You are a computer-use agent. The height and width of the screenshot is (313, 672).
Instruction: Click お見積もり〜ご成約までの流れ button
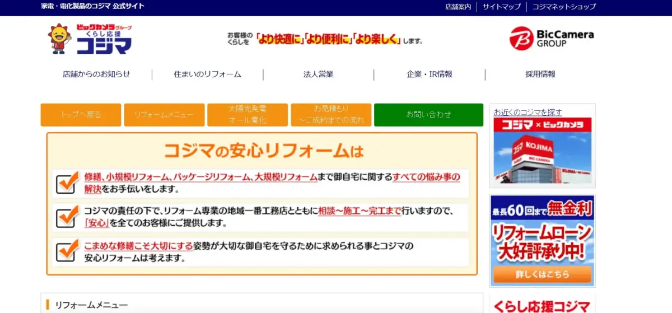click(331, 115)
